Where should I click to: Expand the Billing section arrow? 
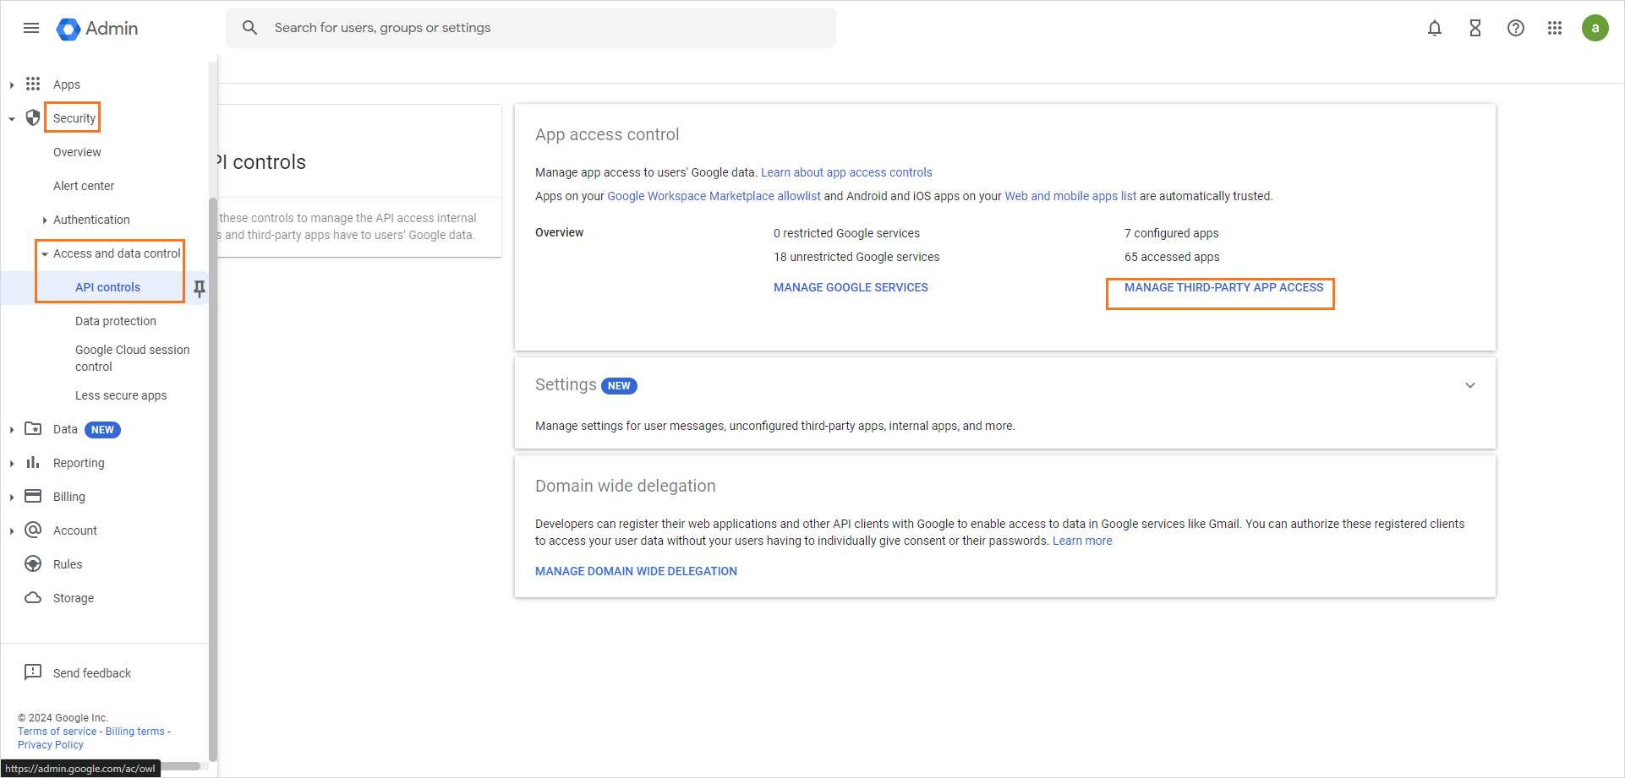(12, 497)
